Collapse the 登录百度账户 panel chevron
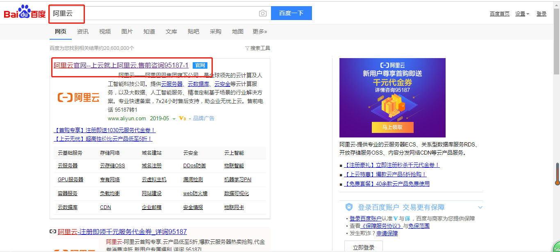This screenshot has height=252, width=560. 480,207
